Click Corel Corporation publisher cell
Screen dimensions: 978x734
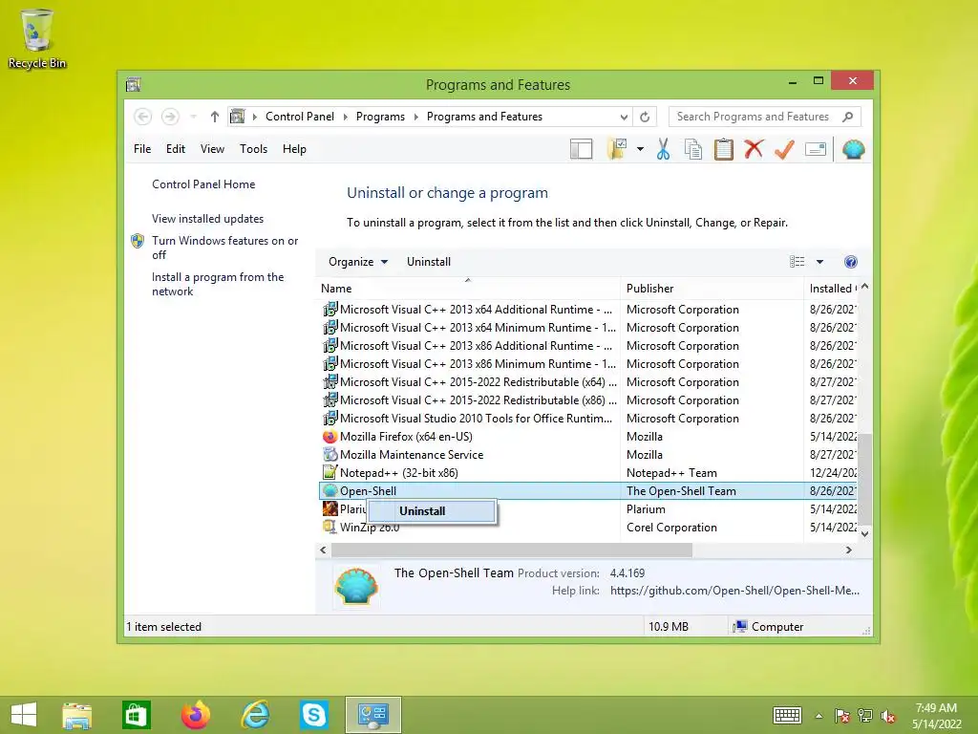tap(671, 528)
